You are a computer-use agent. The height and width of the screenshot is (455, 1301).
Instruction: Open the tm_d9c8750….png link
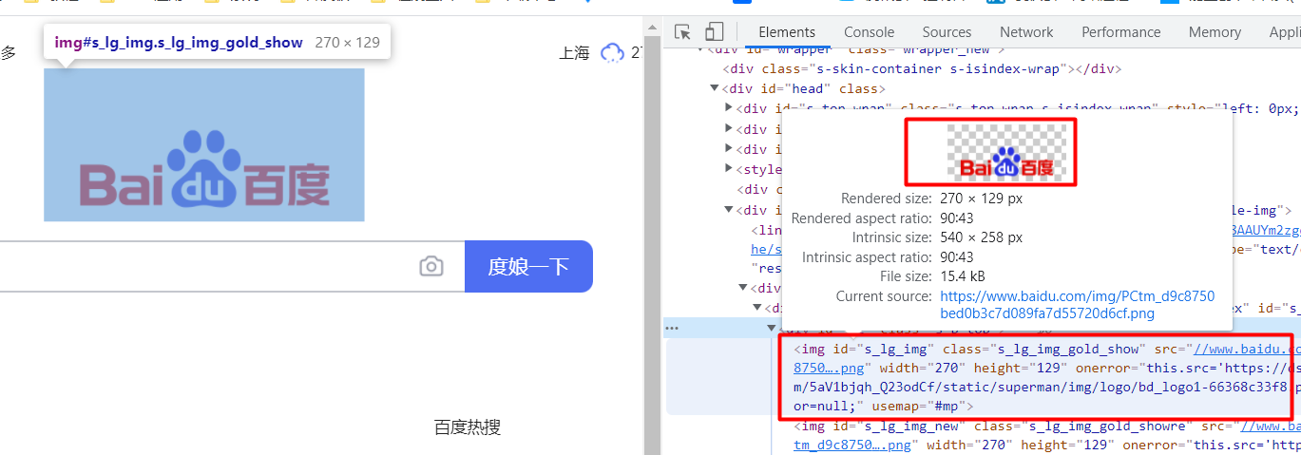(x=852, y=445)
